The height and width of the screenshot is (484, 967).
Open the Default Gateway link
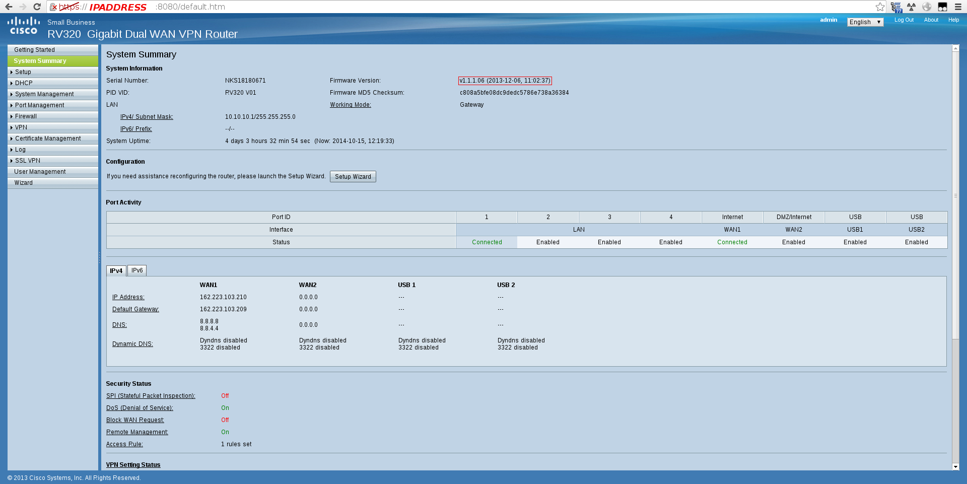135,309
